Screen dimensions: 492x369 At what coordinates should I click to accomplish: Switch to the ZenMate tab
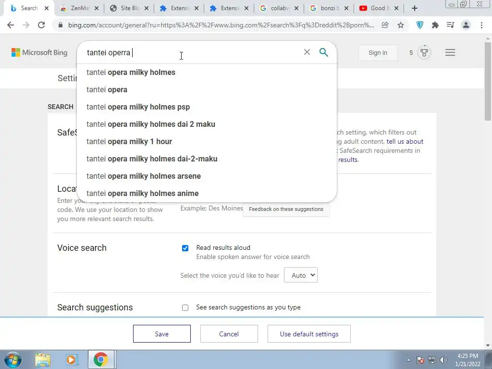(x=80, y=8)
